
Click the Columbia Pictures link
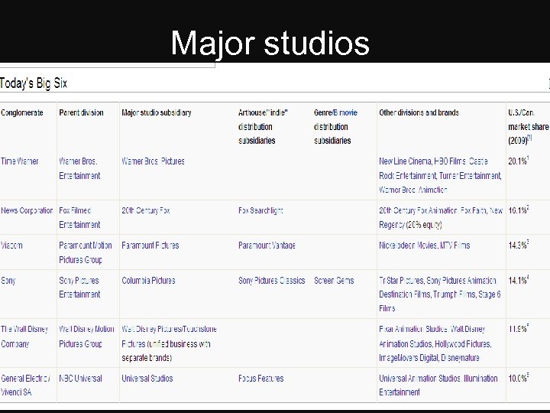point(148,280)
